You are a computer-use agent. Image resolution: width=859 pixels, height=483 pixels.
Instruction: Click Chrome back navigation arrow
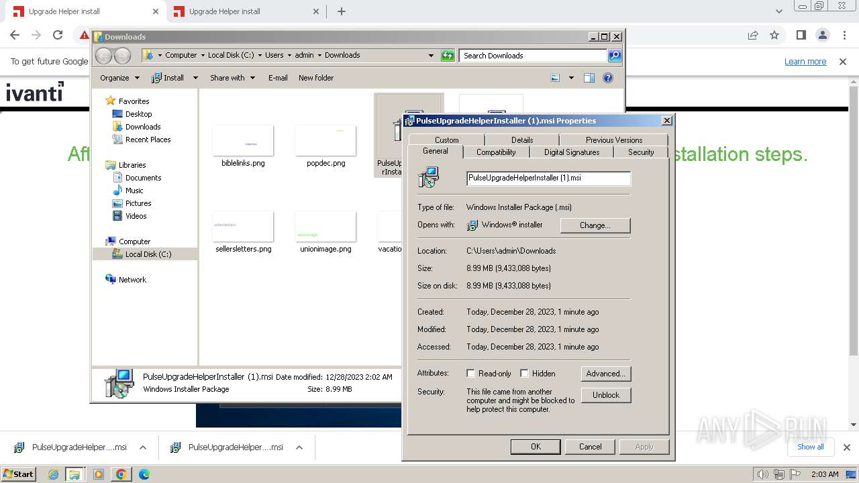pyautogui.click(x=15, y=35)
